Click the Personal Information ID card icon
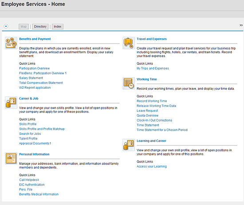This screenshot has width=244, height=205. coord(11,158)
